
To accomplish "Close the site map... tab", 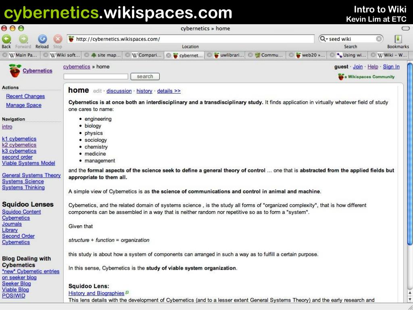I will [x=87, y=55].
